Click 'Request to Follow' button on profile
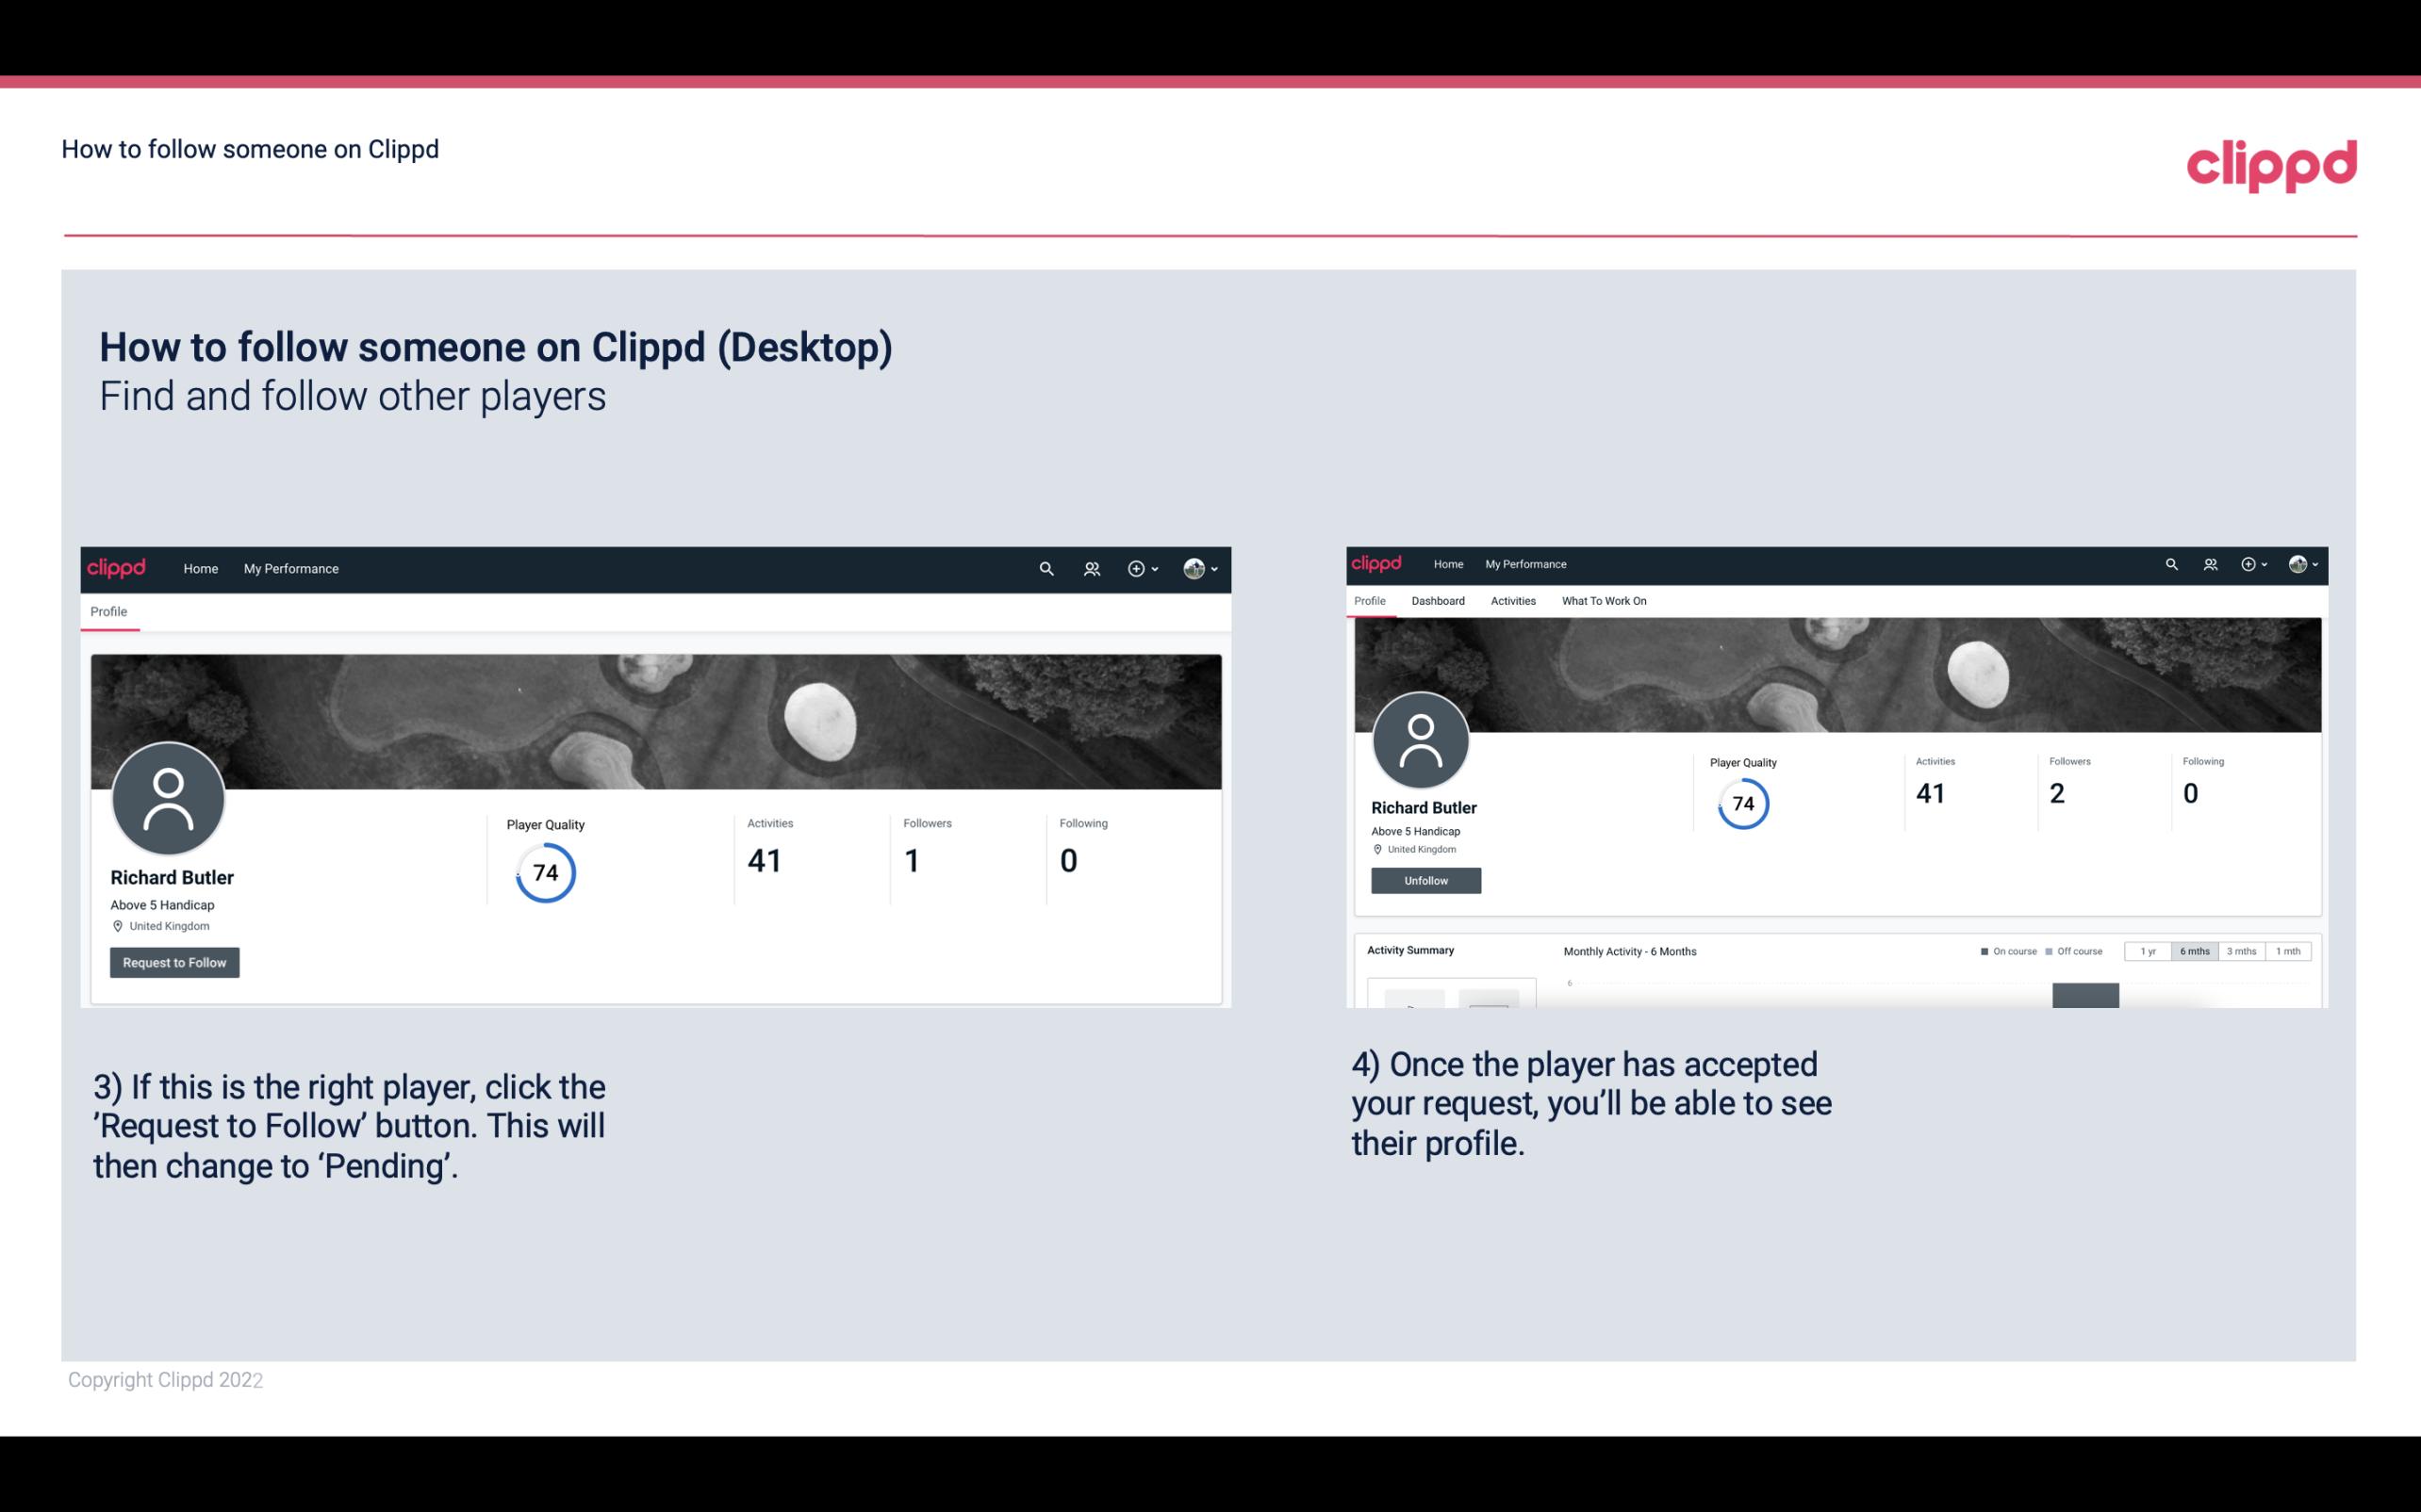The image size is (2421, 1512). pos(174,962)
